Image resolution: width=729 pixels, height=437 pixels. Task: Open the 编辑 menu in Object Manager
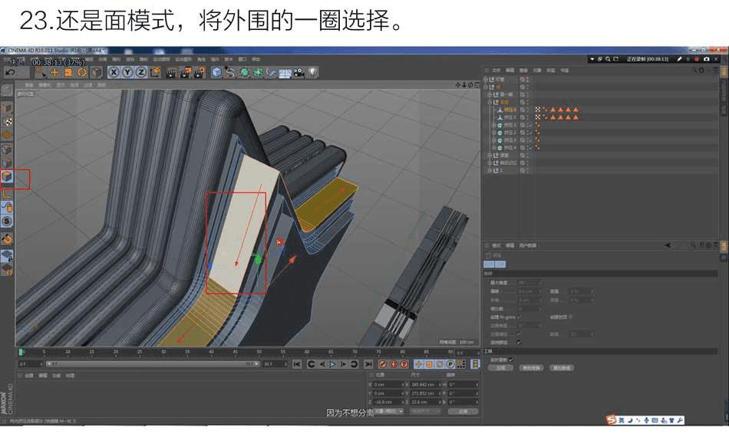tap(510, 70)
